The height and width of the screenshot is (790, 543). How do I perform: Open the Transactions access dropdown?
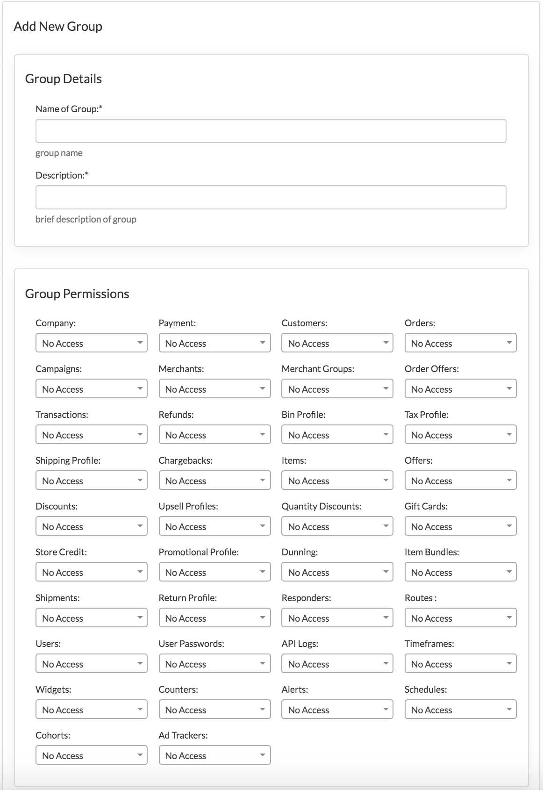coord(92,435)
